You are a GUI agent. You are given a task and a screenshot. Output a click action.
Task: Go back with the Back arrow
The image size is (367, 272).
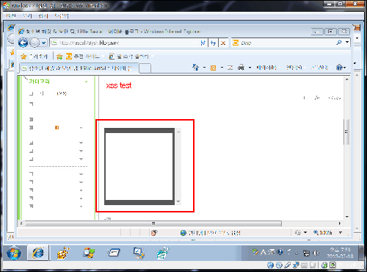point(23,43)
